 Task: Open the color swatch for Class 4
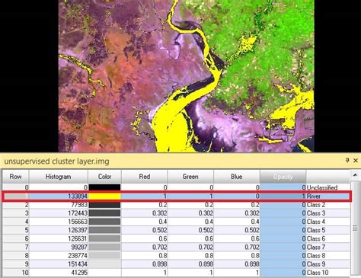[x=104, y=222]
